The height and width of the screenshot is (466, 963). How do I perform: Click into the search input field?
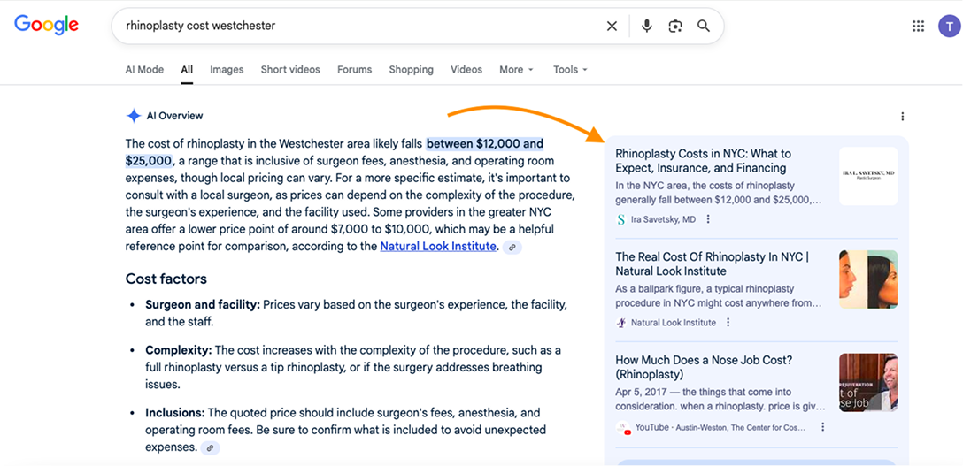click(354, 27)
